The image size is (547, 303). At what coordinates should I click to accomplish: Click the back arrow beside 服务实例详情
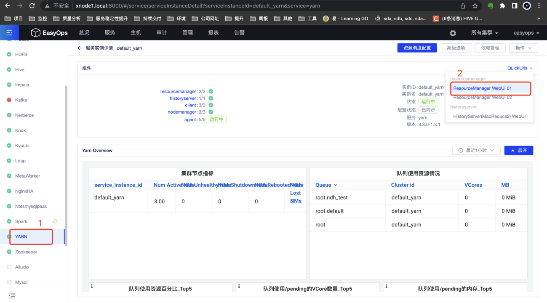click(x=80, y=48)
